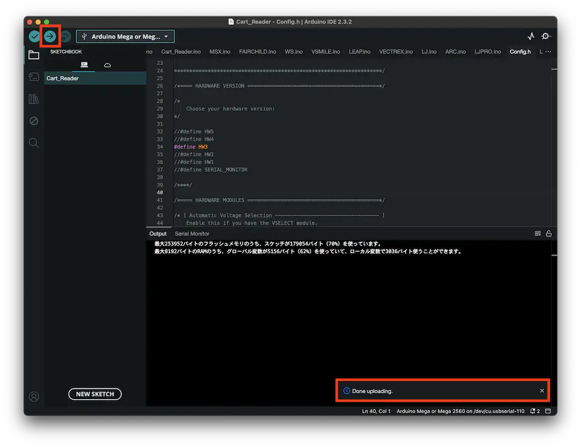Open the FAIRCHILD.ino tab
This screenshot has height=447, width=581.
pos(258,52)
